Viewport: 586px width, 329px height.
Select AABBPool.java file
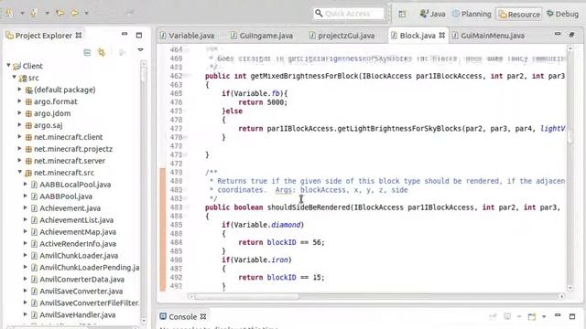pyautogui.click(x=66, y=196)
